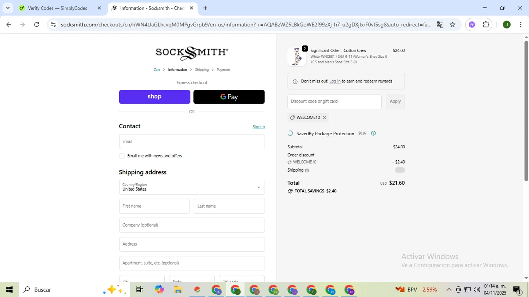The image size is (529, 297).
Task: Click the page vertical scrollbar
Action: 526,111
